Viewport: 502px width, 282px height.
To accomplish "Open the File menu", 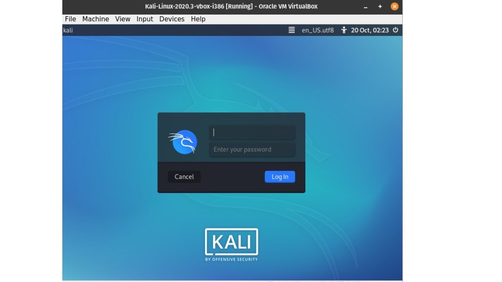I will (70, 19).
